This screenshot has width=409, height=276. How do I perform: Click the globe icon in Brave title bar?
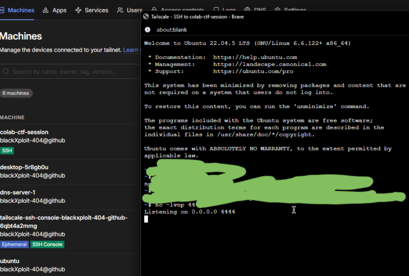[x=146, y=17]
